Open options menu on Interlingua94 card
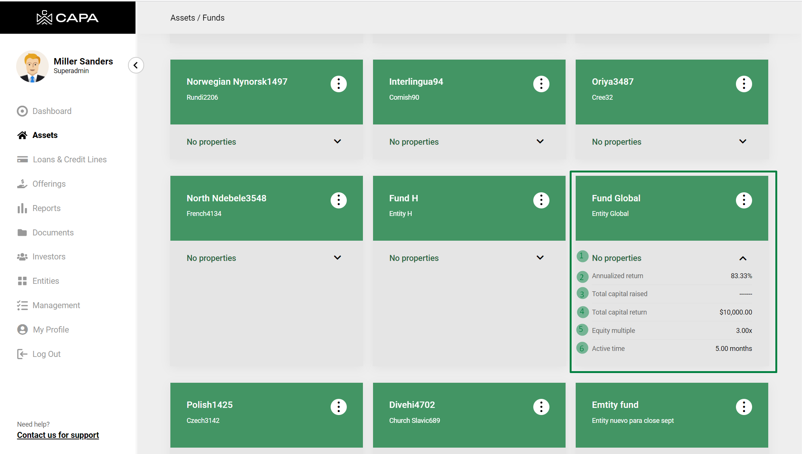802x454 pixels. [541, 84]
